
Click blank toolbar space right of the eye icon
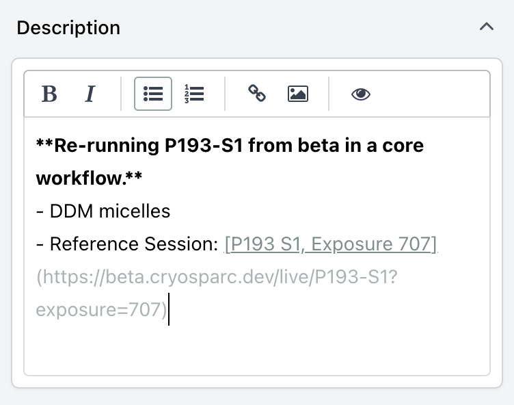[431, 94]
